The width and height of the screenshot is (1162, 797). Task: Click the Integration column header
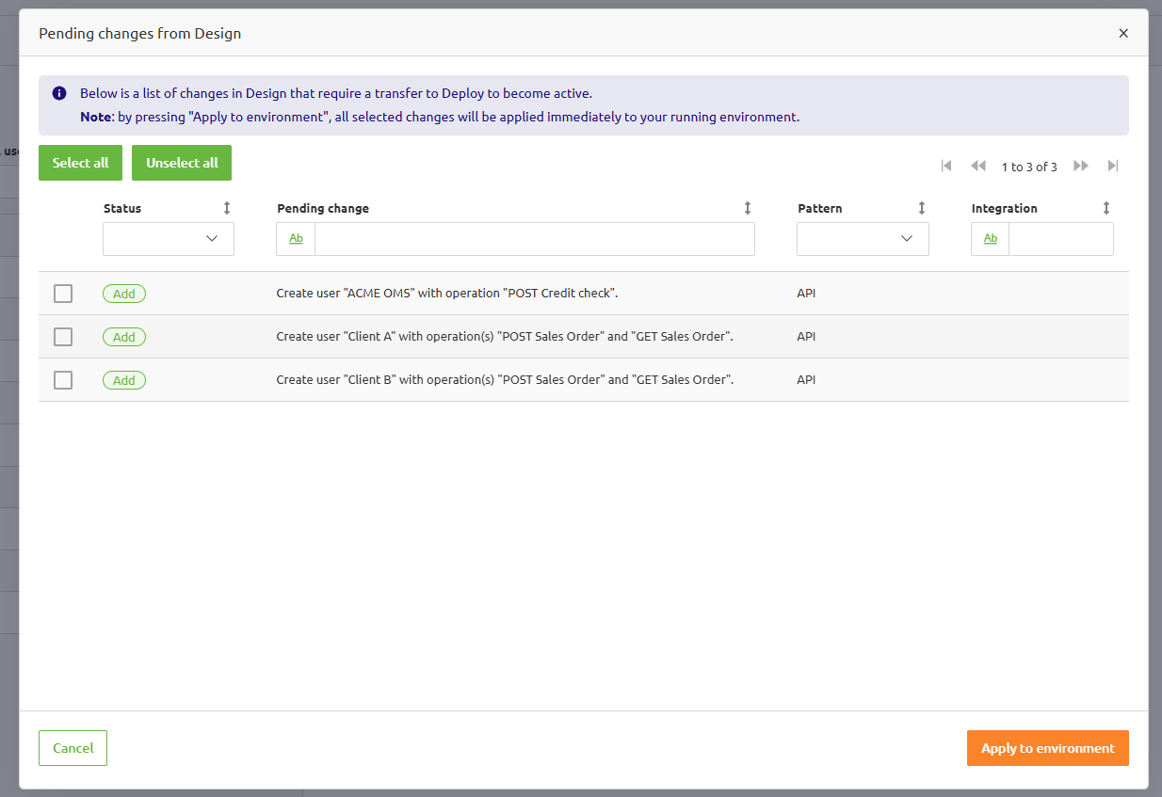pos(1005,208)
